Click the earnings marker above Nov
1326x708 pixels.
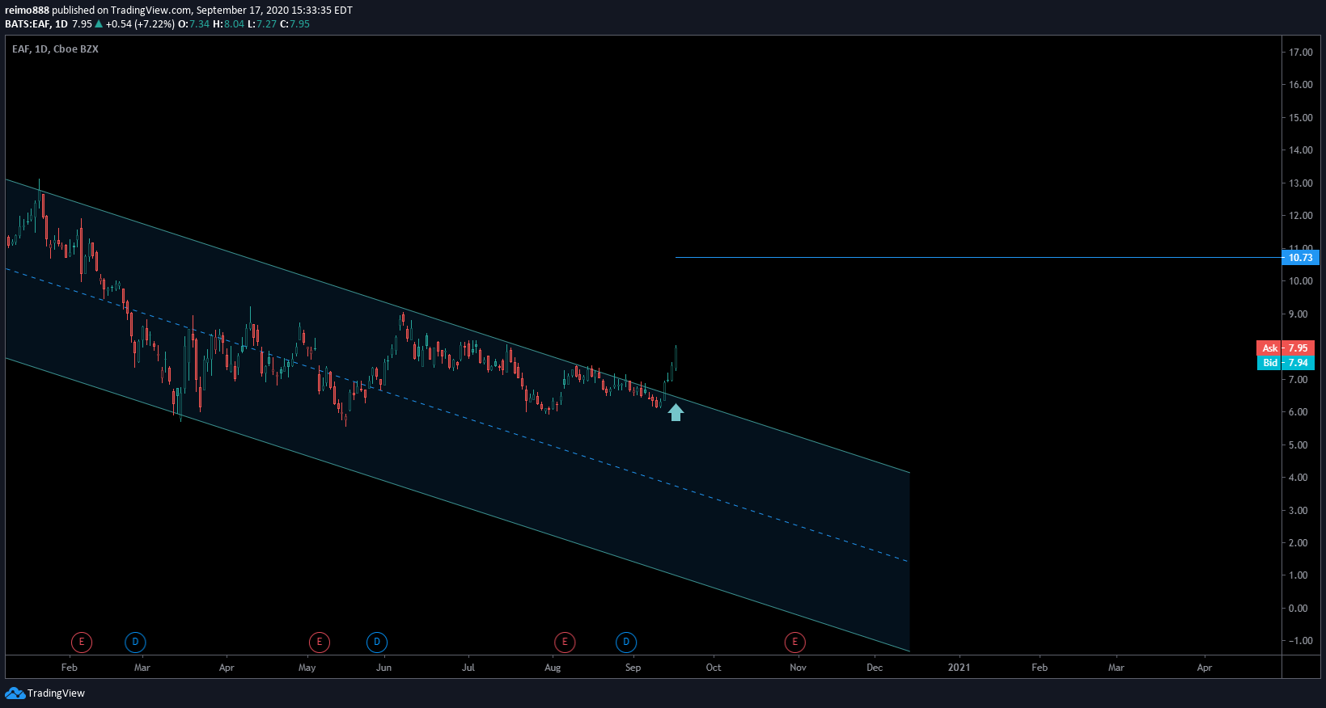point(795,643)
